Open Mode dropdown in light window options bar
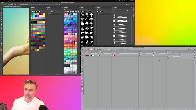 [108, 49]
